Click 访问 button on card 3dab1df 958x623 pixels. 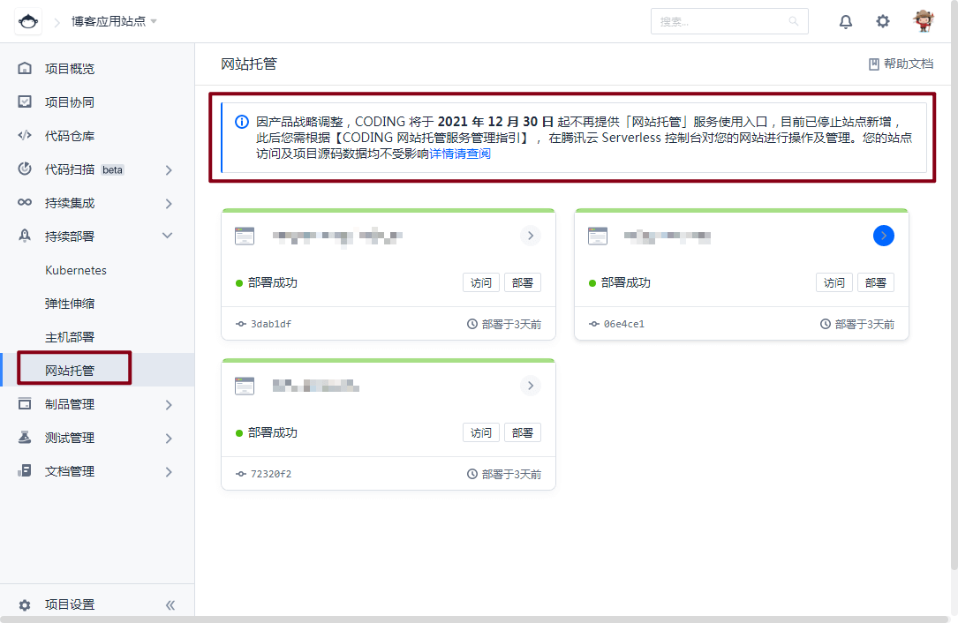[481, 282]
